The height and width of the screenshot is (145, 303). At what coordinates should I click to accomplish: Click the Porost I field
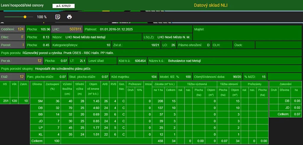tap(12, 45)
